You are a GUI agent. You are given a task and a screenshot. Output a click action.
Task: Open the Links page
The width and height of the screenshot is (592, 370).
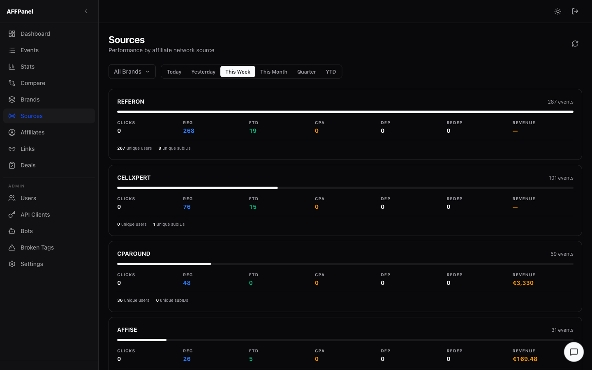[x=27, y=148]
